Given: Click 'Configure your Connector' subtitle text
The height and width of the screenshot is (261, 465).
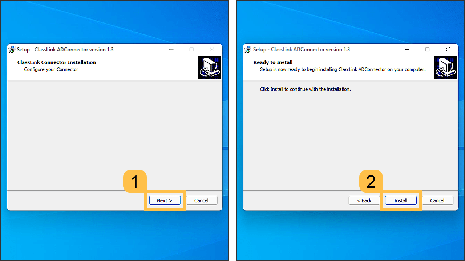Looking at the screenshot, I should click(x=51, y=69).
